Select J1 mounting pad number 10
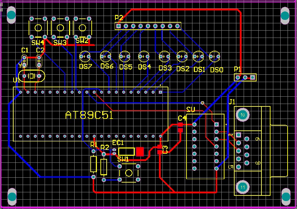297x209 pixels. pyautogui.click(x=243, y=115)
